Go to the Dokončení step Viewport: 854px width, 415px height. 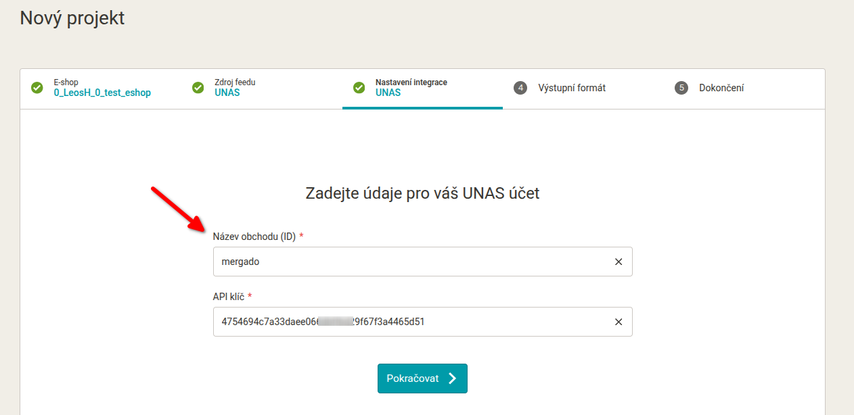point(721,88)
